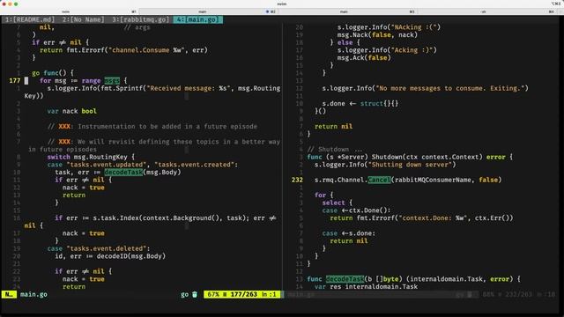Click 'case <-s.done:' line
This screenshot has width=564, height=317.
349,233
